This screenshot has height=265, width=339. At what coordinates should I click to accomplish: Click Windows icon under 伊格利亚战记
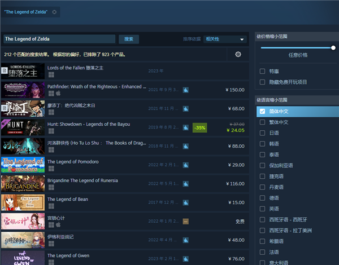pyautogui.click(x=51, y=244)
